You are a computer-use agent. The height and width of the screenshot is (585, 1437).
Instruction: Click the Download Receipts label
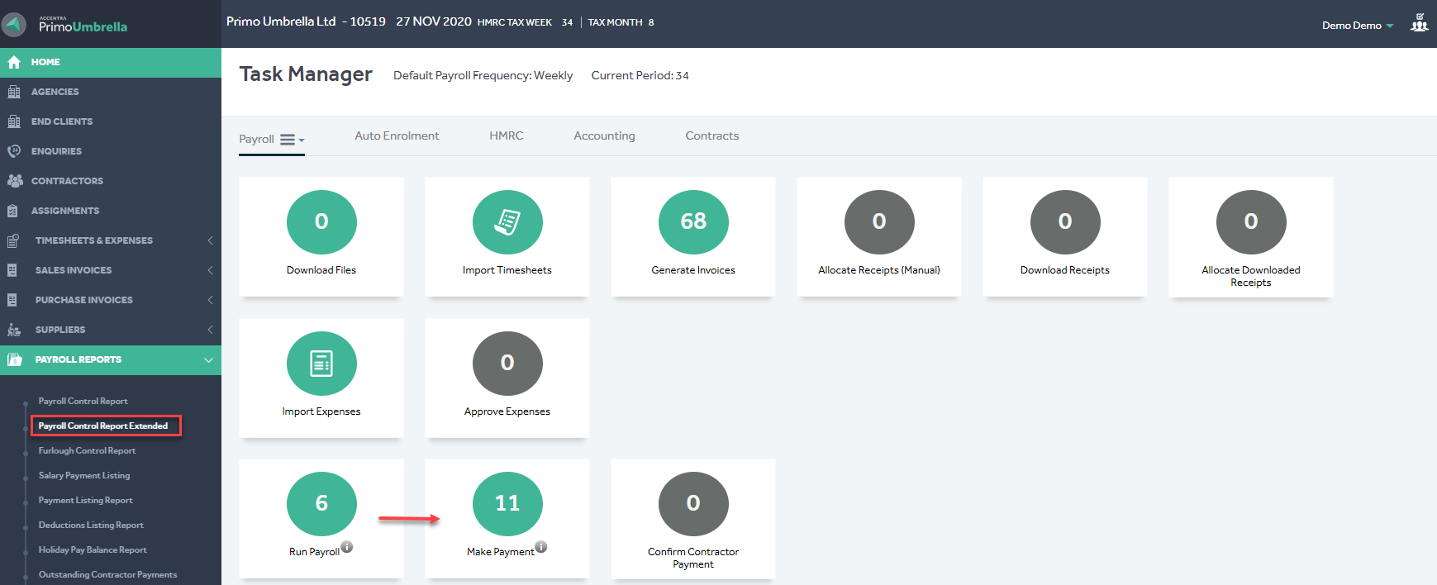1065,270
